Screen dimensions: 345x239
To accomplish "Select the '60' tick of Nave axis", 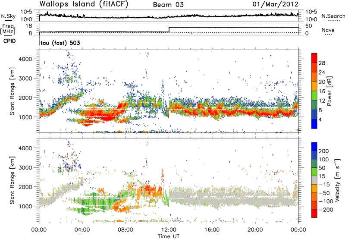I will [x=308, y=26].
